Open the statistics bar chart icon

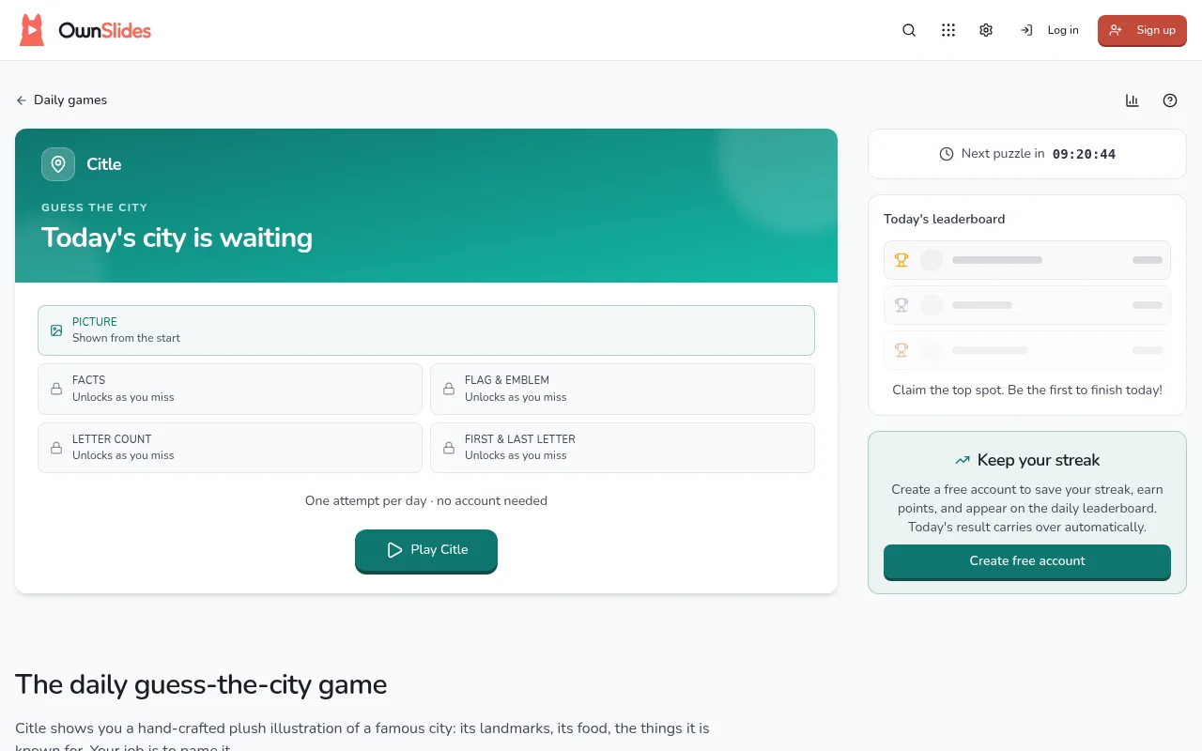coord(1133,100)
